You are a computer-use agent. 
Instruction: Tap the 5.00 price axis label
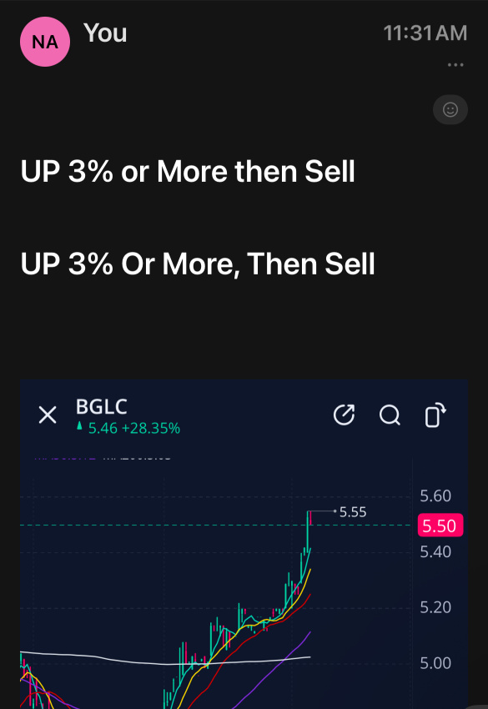435,663
